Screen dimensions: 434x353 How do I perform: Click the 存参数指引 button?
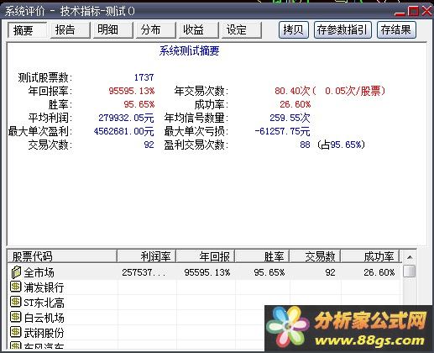tap(342, 29)
